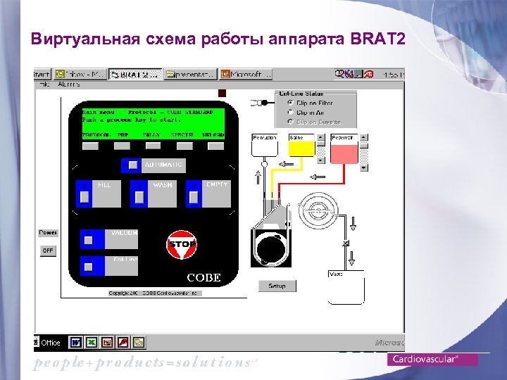This screenshot has width=507, height=380.
Task: Open the File menu
Action: tap(44, 84)
